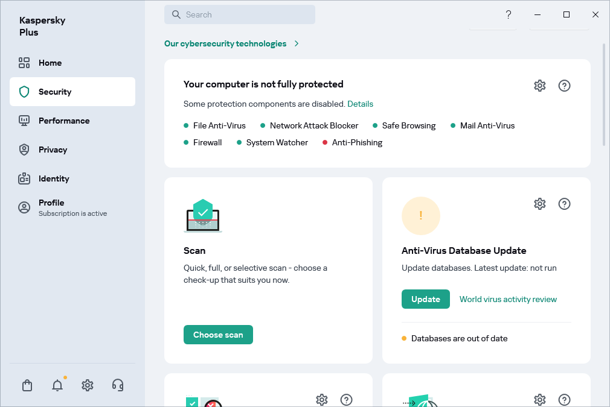Open the World virus activity review link
Viewport: 610px width, 407px height.
tap(507, 298)
